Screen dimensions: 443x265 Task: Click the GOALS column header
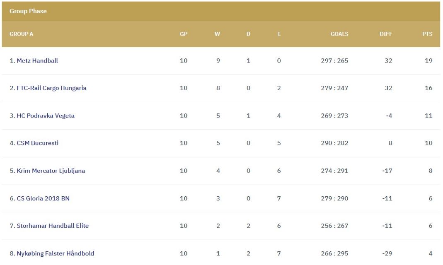click(x=339, y=34)
